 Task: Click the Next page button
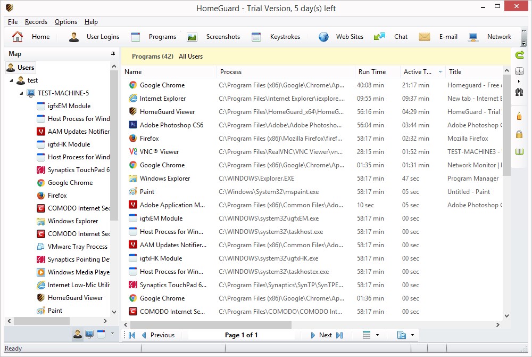321,335
